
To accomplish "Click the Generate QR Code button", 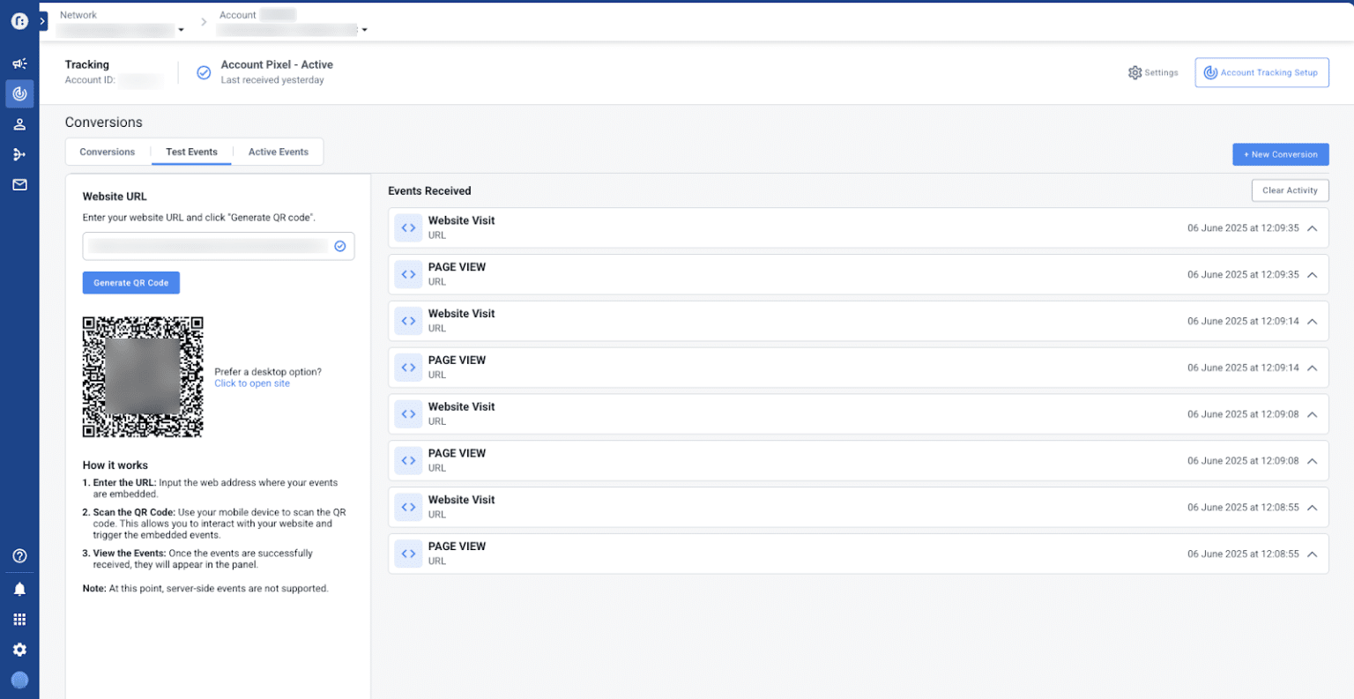I will tap(130, 282).
